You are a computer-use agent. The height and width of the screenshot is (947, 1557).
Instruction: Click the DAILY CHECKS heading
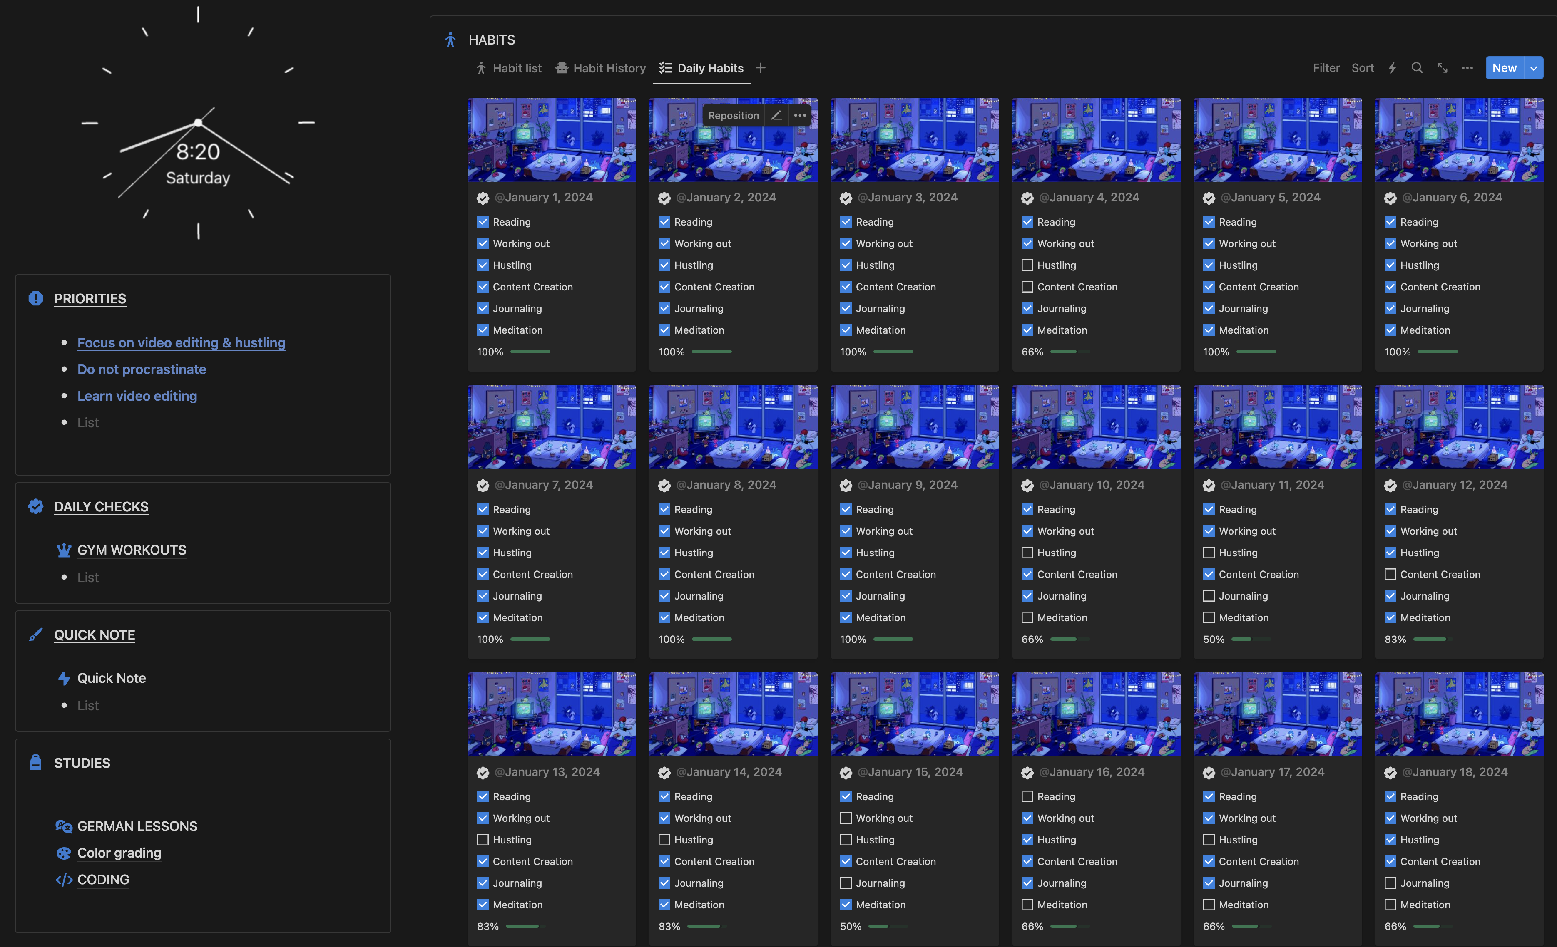click(x=101, y=506)
